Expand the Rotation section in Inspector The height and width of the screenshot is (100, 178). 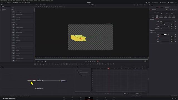(x=150, y=31)
